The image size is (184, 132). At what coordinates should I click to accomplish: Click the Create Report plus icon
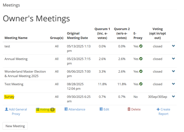(x=158, y=109)
